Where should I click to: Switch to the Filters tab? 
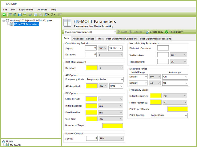(100, 39)
